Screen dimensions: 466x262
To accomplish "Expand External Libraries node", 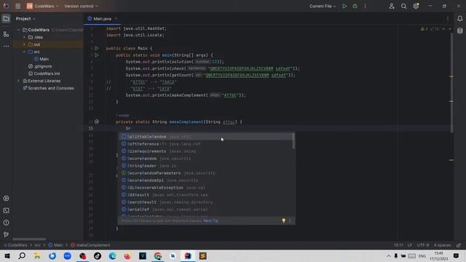I will (x=18, y=81).
